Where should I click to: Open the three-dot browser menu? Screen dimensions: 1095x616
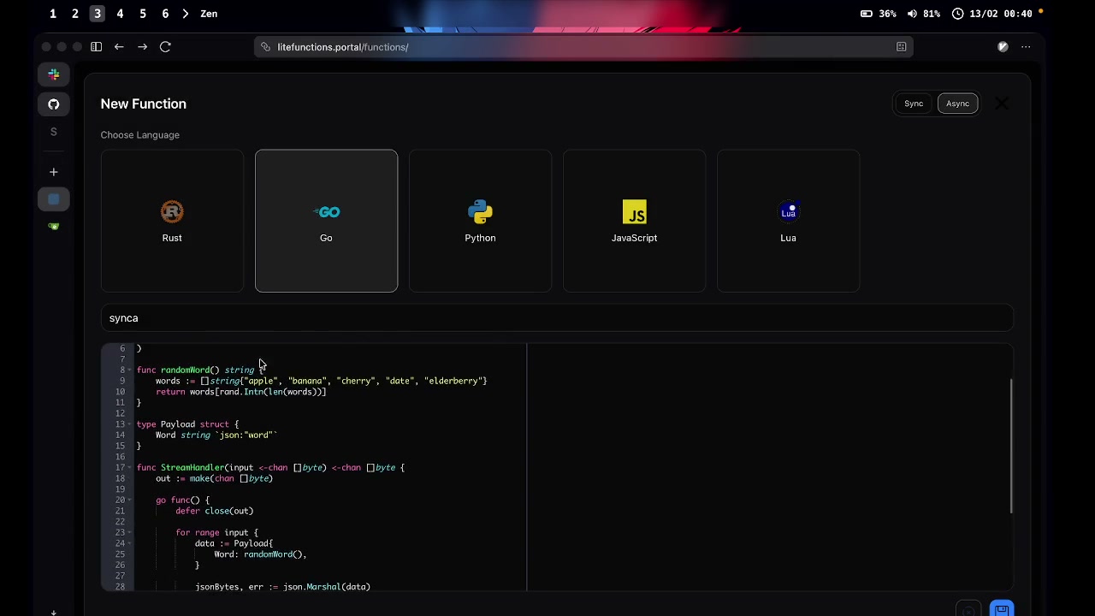(1026, 47)
